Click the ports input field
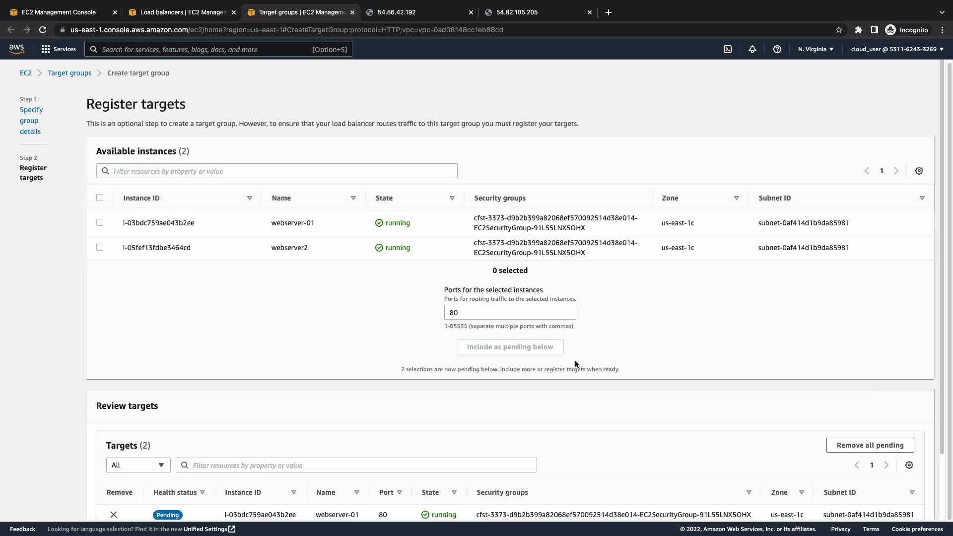This screenshot has height=536, width=953. [x=510, y=313]
